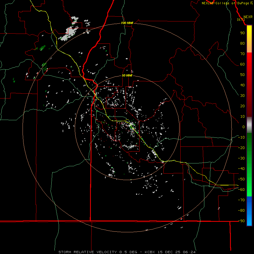Click the -20 value on velocity scale
This screenshot has height=254, width=254.
241,148
